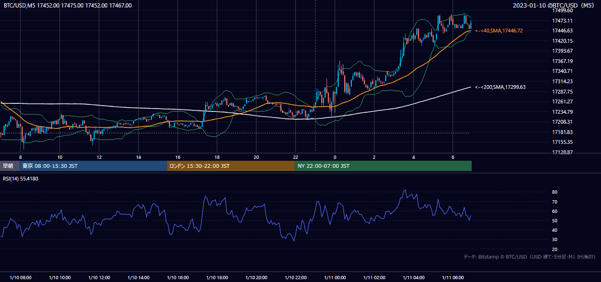Click price axis label 17393.67

point(562,51)
